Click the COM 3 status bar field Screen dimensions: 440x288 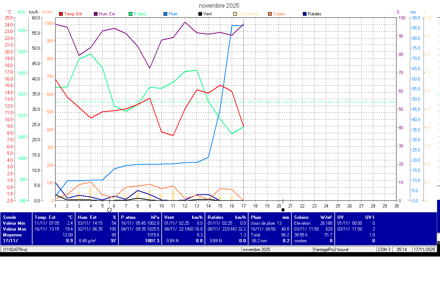(384, 250)
